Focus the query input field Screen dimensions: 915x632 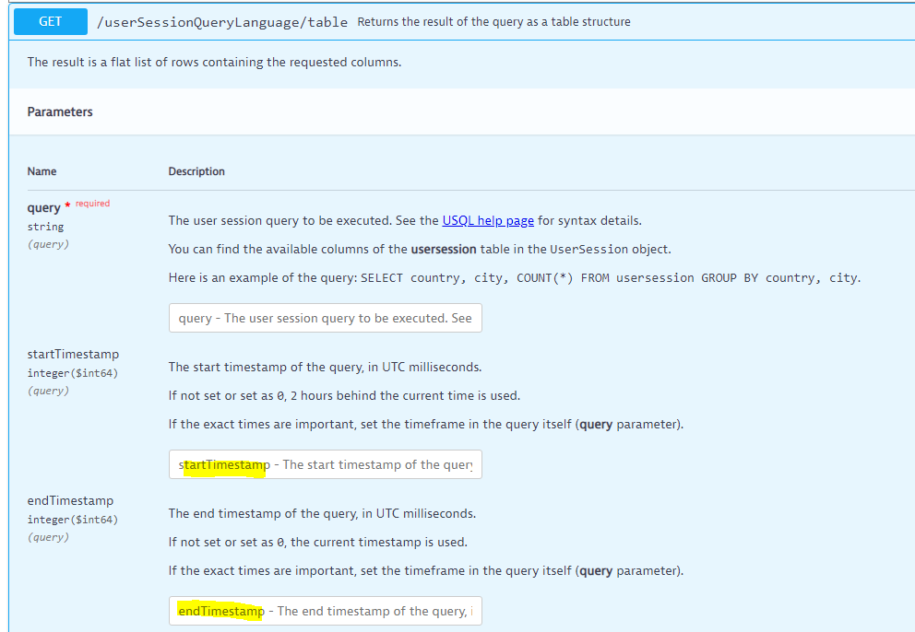coord(325,318)
